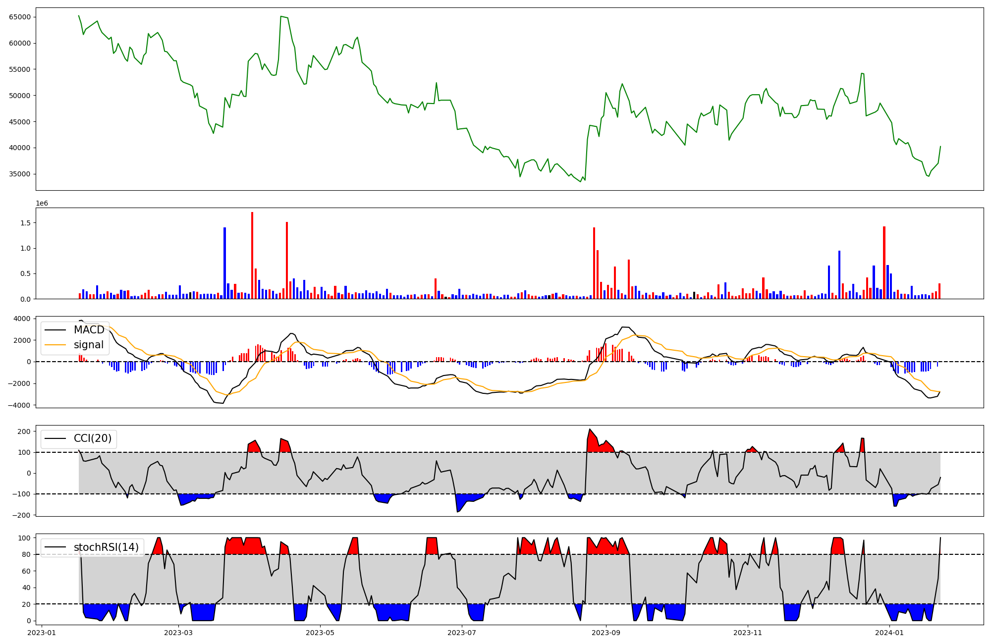Click the 2000 label on MACD axis
The height and width of the screenshot is (644, 991).
tap(22, 340)
